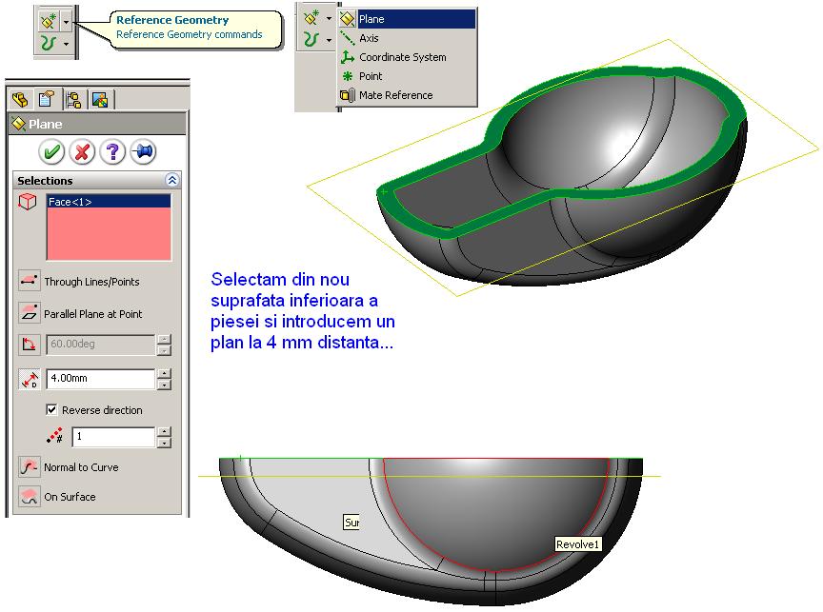Viewport: 823px width, 612px height.
Task: Select Face<1> in the selections list
Action: [x=109, y=202]
